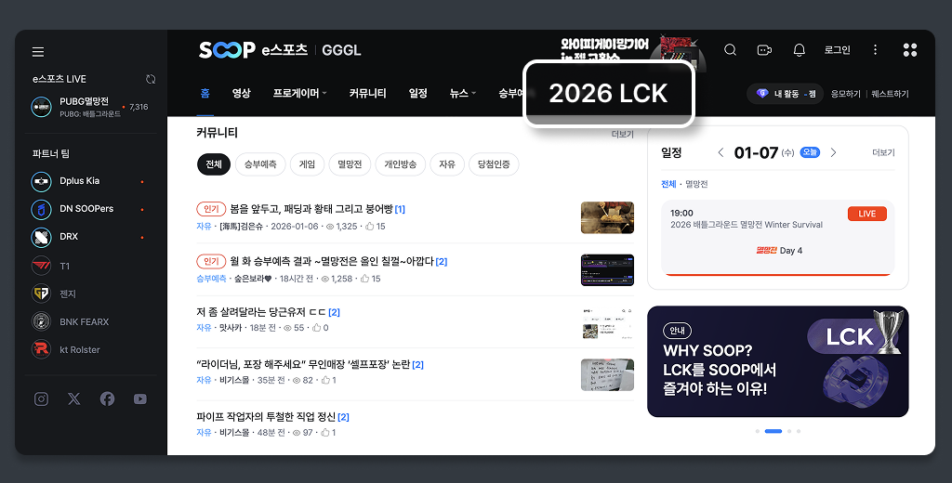Open the hamburger menu in sidebar

[x=38, y=52]
